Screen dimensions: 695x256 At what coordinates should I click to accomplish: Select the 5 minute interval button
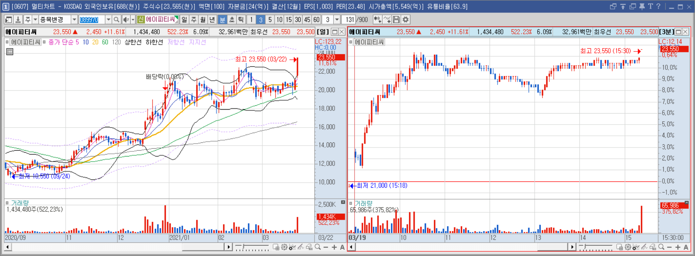[270, 20]
